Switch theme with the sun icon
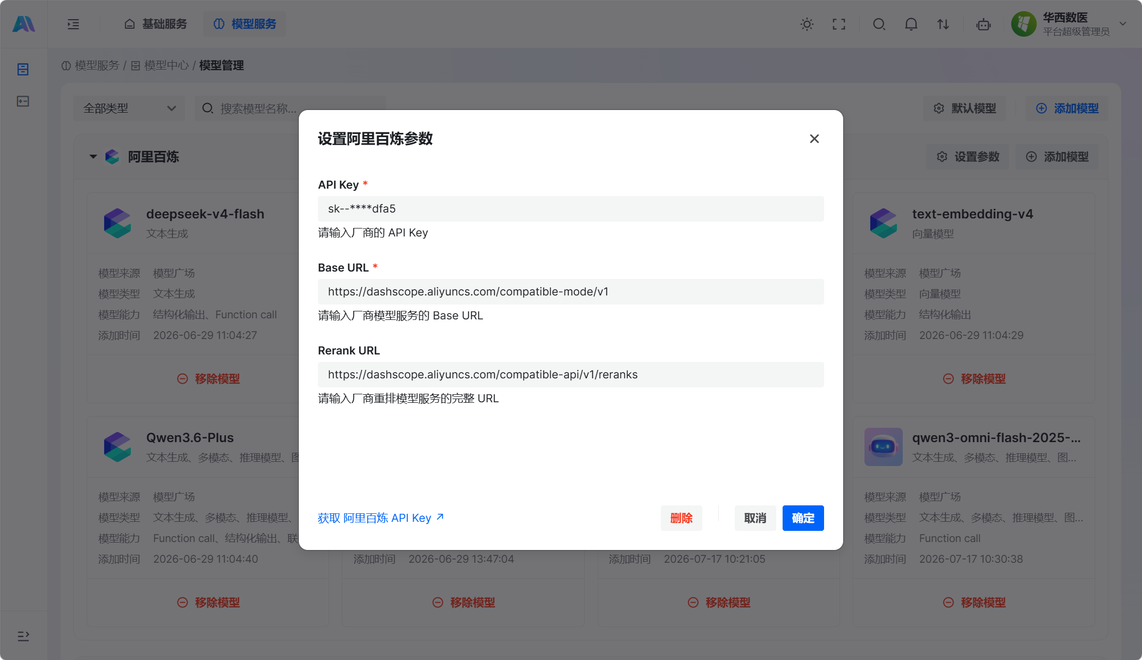Screen dimensions: 1142x660 point(807,24)
